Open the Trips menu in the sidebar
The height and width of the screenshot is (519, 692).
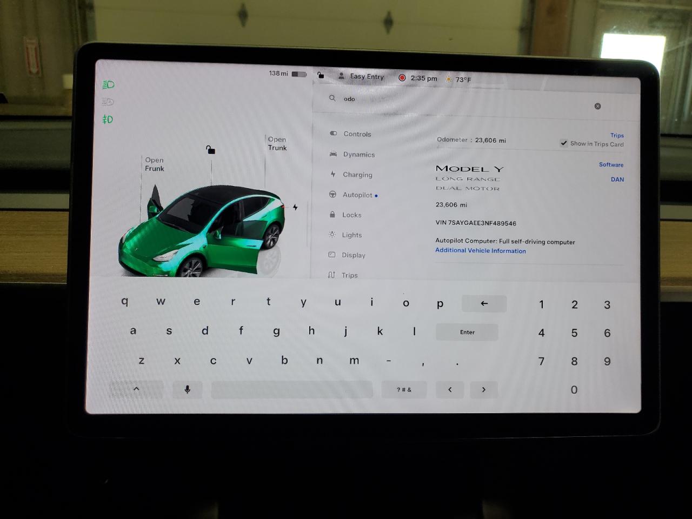(343, 275)
